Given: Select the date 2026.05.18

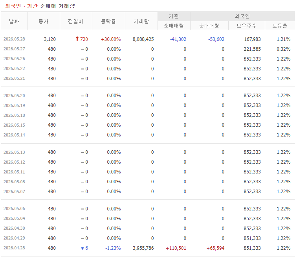Looking at the screenshot, I should tap(14, 115).
